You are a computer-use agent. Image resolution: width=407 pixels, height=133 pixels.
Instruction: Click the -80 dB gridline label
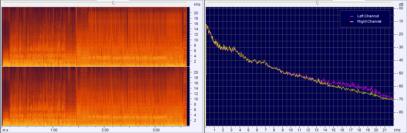pos(401,112)
